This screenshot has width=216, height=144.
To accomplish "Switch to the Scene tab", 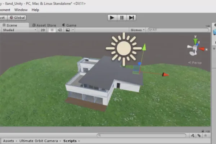I will pos(14,25).
